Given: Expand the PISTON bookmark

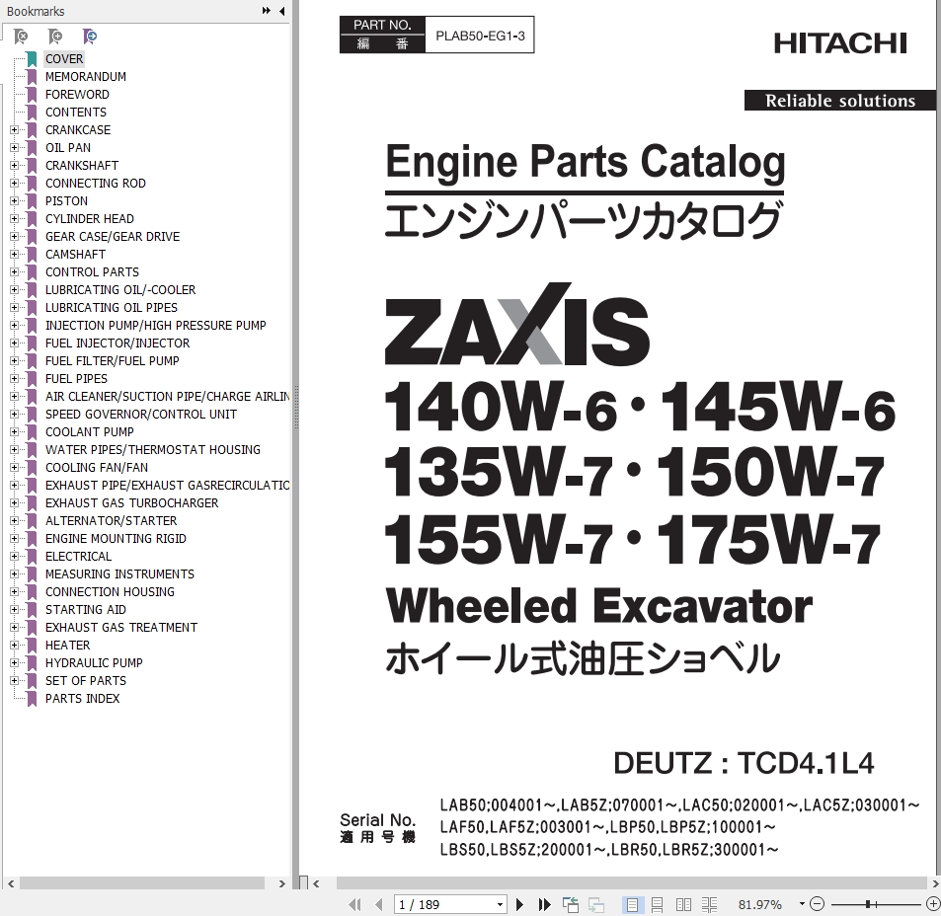Looking at the screenshot, I should (x=15, y=201).
